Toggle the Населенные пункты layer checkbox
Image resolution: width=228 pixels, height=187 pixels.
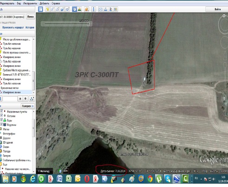(1, 111)
